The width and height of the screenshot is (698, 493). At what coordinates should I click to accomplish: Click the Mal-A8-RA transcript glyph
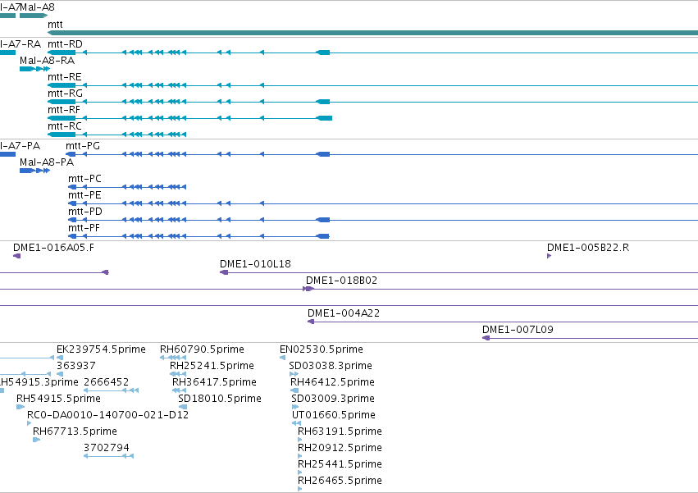click(x=34, y=69)
